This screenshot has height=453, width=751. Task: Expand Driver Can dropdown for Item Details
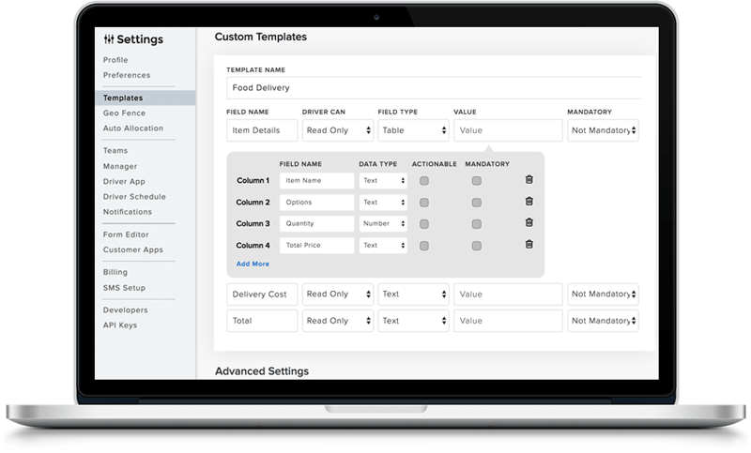click(x=337, y=130)
